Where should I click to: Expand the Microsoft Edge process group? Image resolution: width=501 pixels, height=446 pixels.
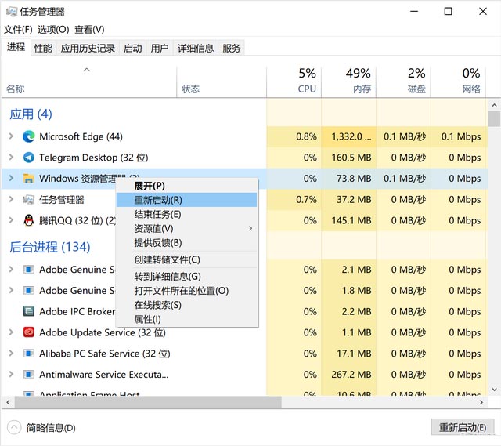pyautogui.click(x=11, y=136)
